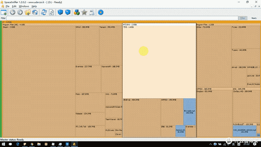The width and height of the screenshot is (261, 147).
Task: Click the Windows Start button on taskbar
Action: [4, 144]
